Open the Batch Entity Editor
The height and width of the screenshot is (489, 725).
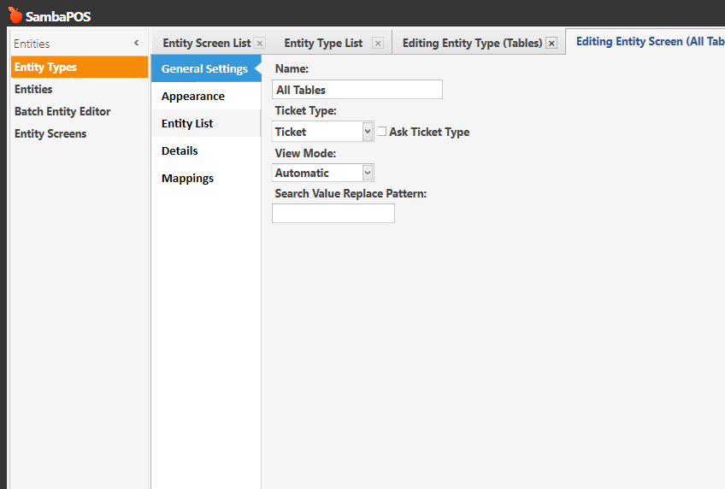coord(62,112)
